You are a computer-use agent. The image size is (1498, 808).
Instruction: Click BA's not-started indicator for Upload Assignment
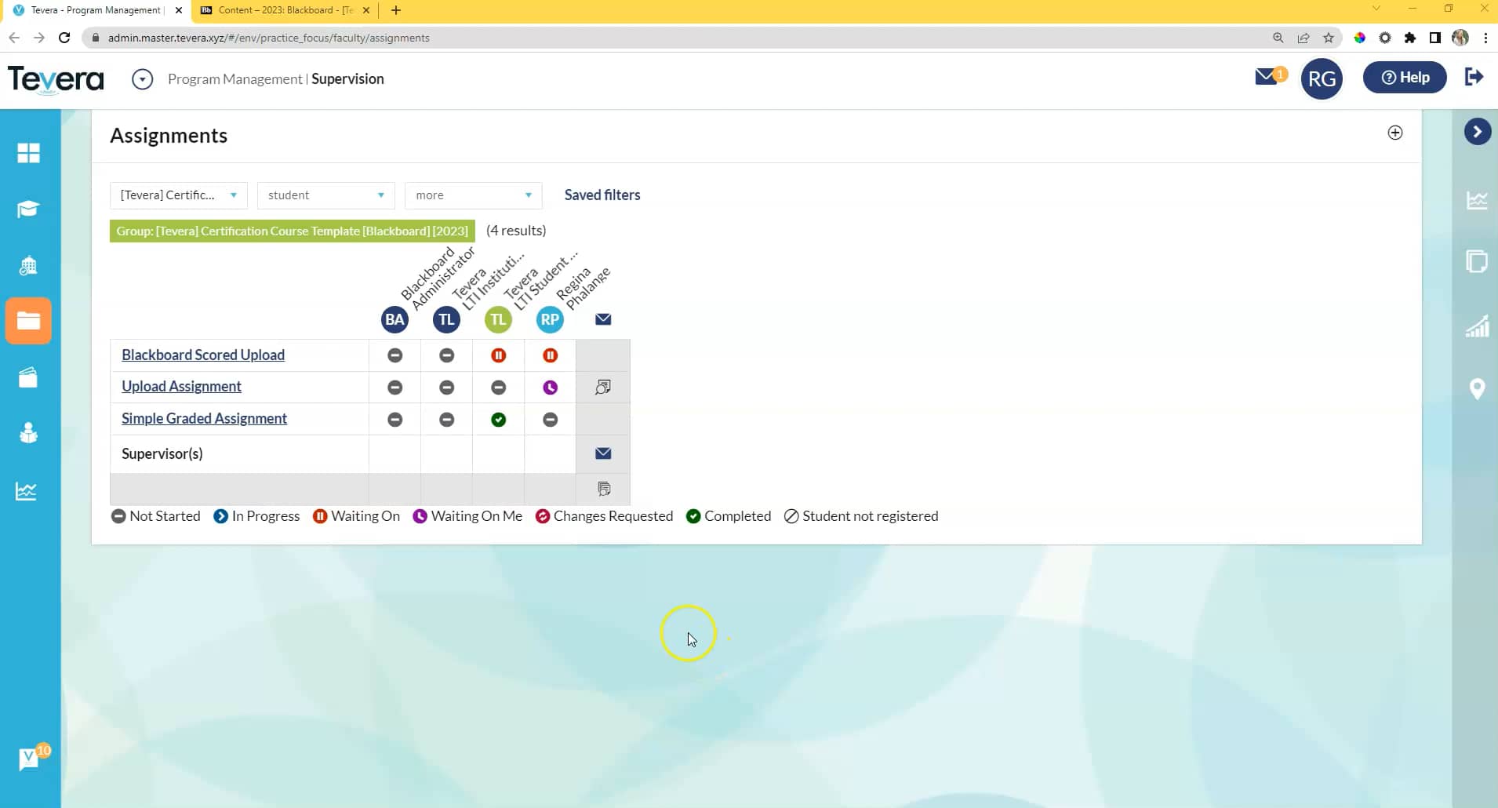(x=394, y=387)
